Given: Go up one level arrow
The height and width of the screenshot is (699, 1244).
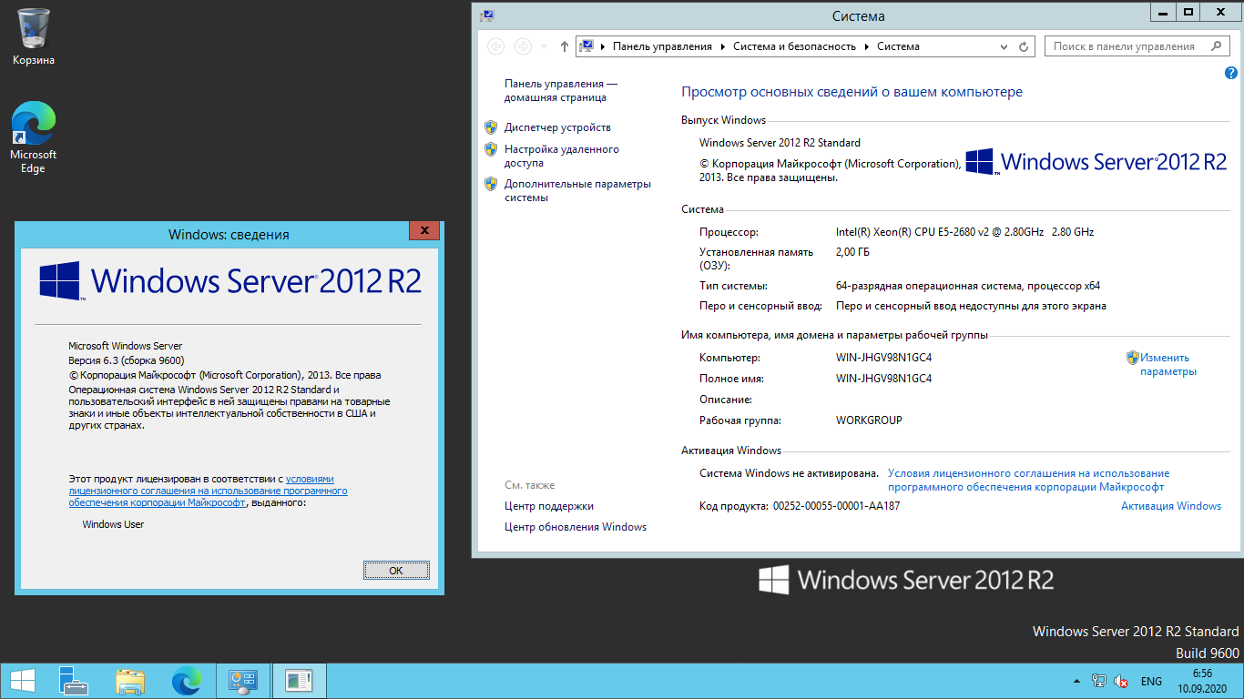Looking at the screenshot, I should 565,46.
